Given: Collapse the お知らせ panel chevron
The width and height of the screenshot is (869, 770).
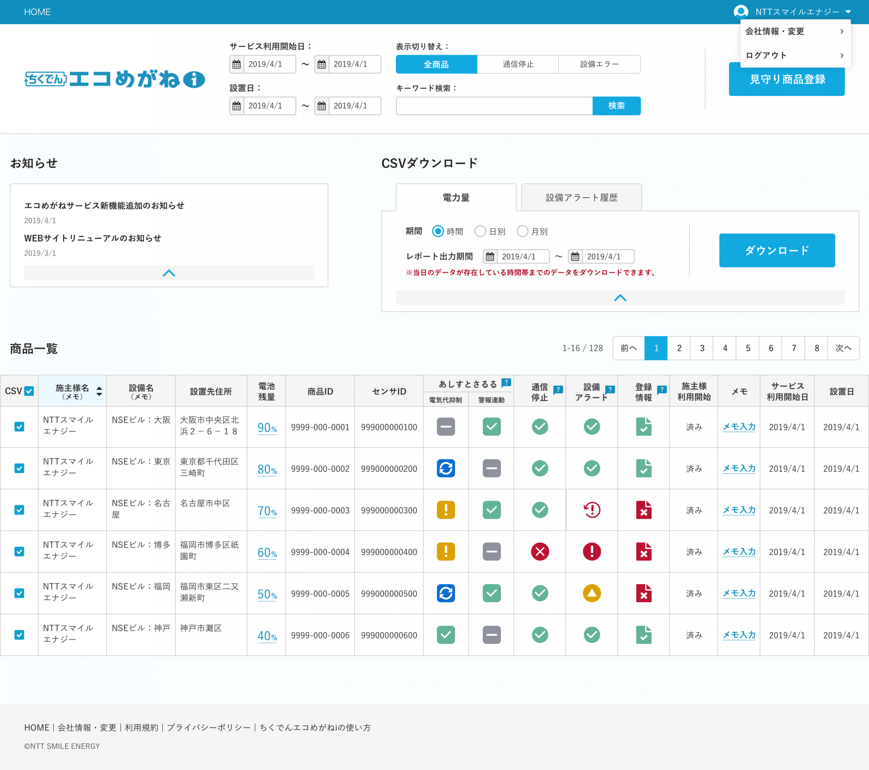Looking at the screenshot, I should tap(169, 273).
